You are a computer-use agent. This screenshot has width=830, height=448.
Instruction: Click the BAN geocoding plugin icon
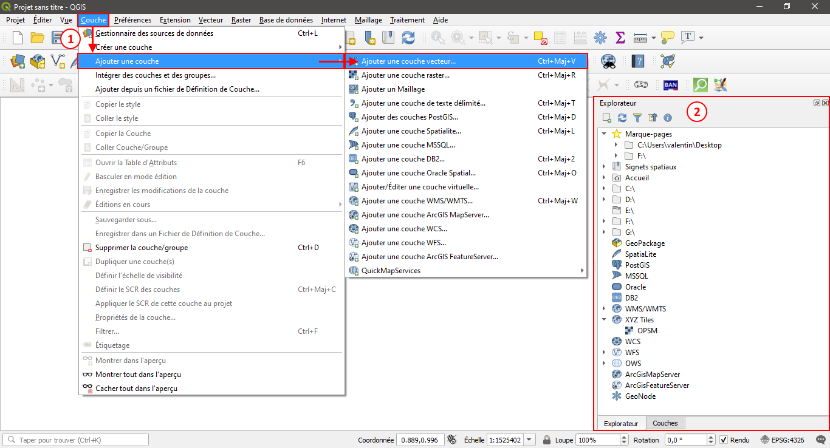tap(671, 85)
